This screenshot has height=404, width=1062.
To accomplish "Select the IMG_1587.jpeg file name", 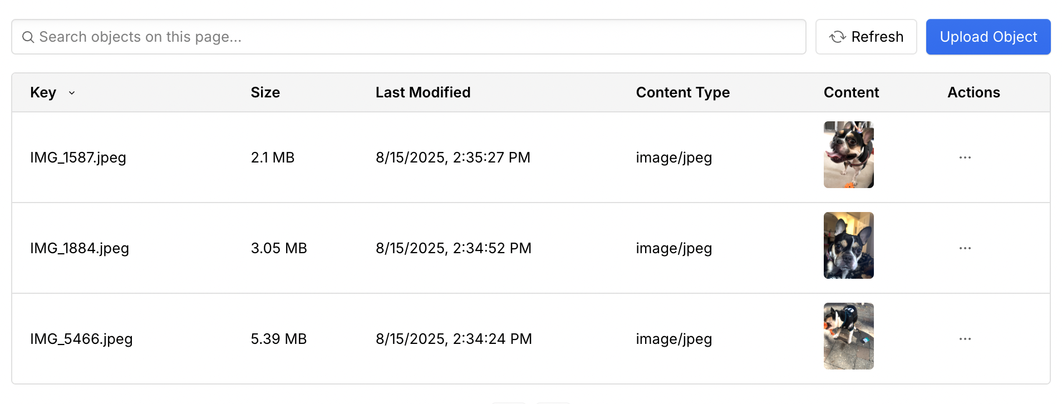I will tap(78, 157).
